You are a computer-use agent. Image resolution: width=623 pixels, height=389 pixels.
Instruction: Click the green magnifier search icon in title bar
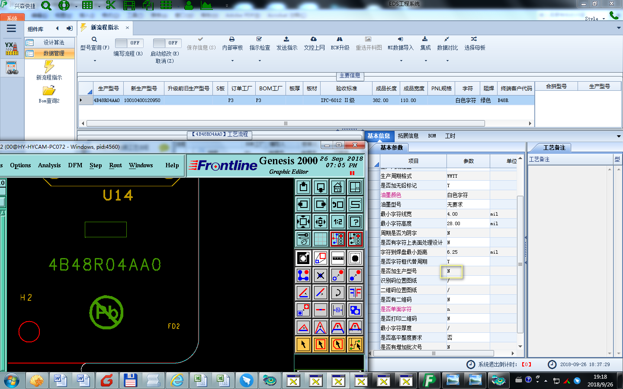46,6
